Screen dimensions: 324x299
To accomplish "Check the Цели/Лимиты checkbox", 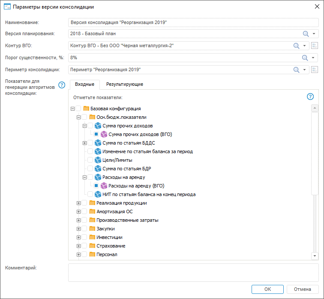I will [x=90, y=160].
